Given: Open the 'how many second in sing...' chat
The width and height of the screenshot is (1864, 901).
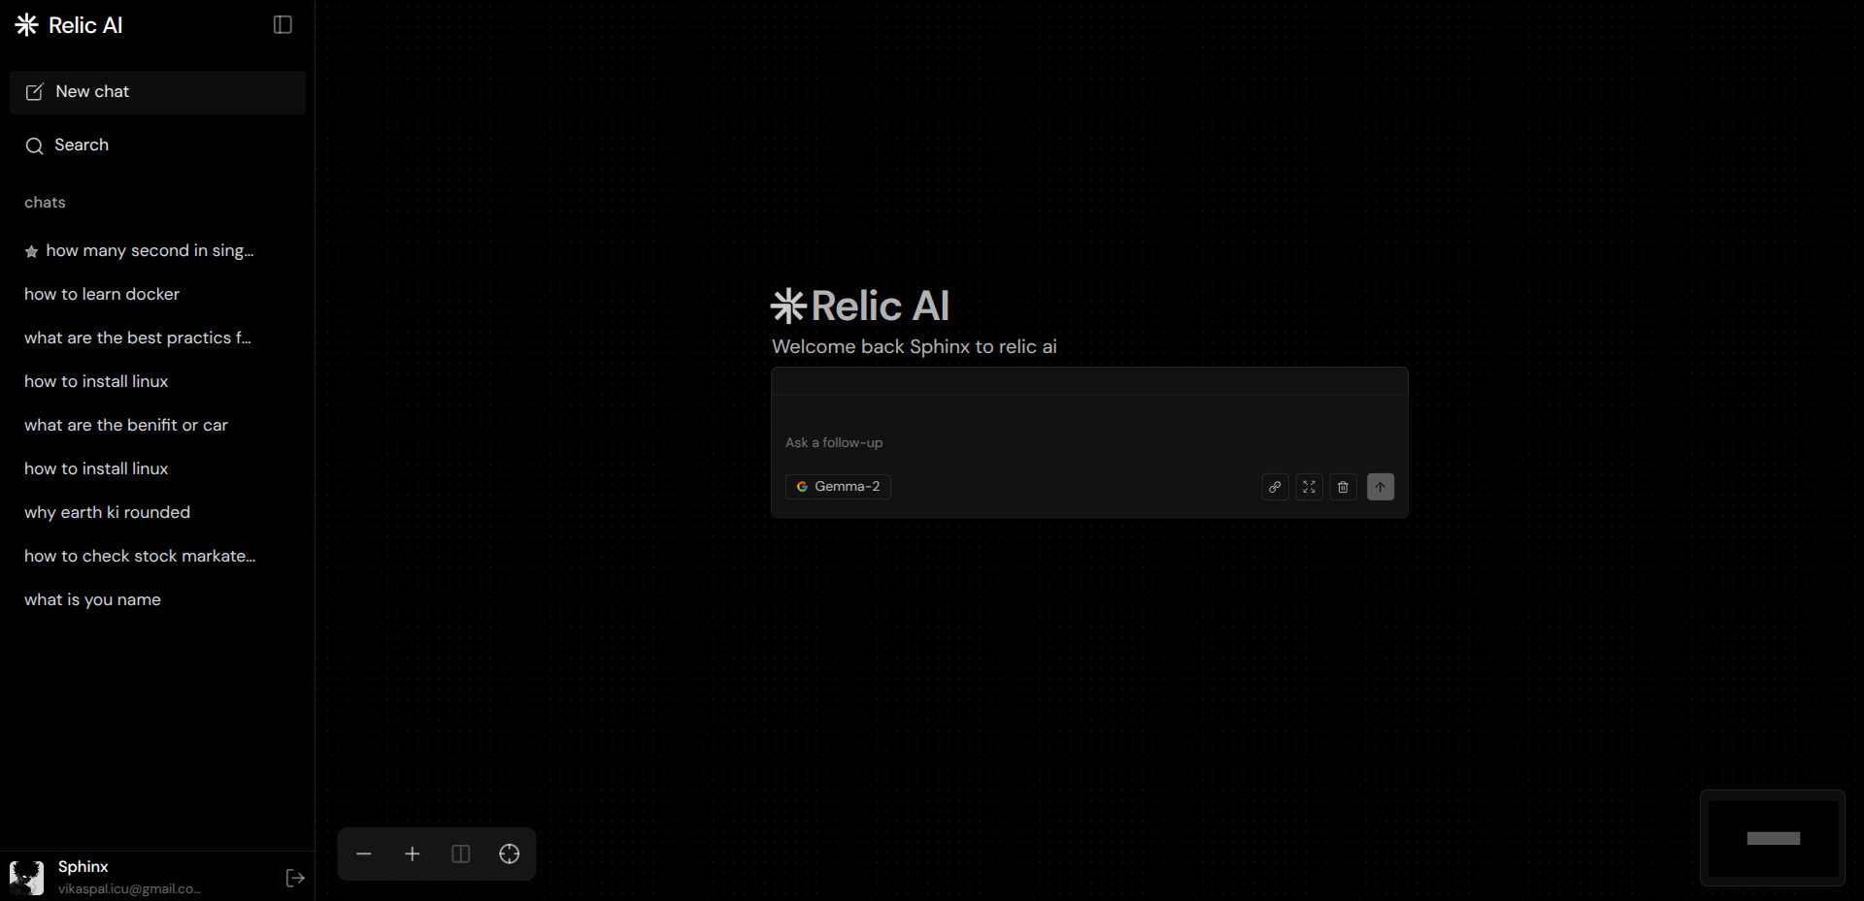Looking at the screenshot, I should (x=150, y=250).
